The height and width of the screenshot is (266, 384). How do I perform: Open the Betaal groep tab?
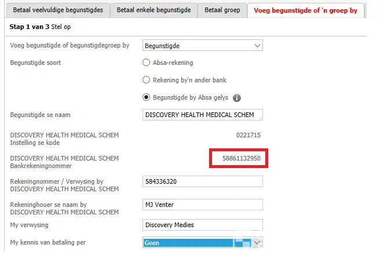pyautogui.click(x=222, y=10)
